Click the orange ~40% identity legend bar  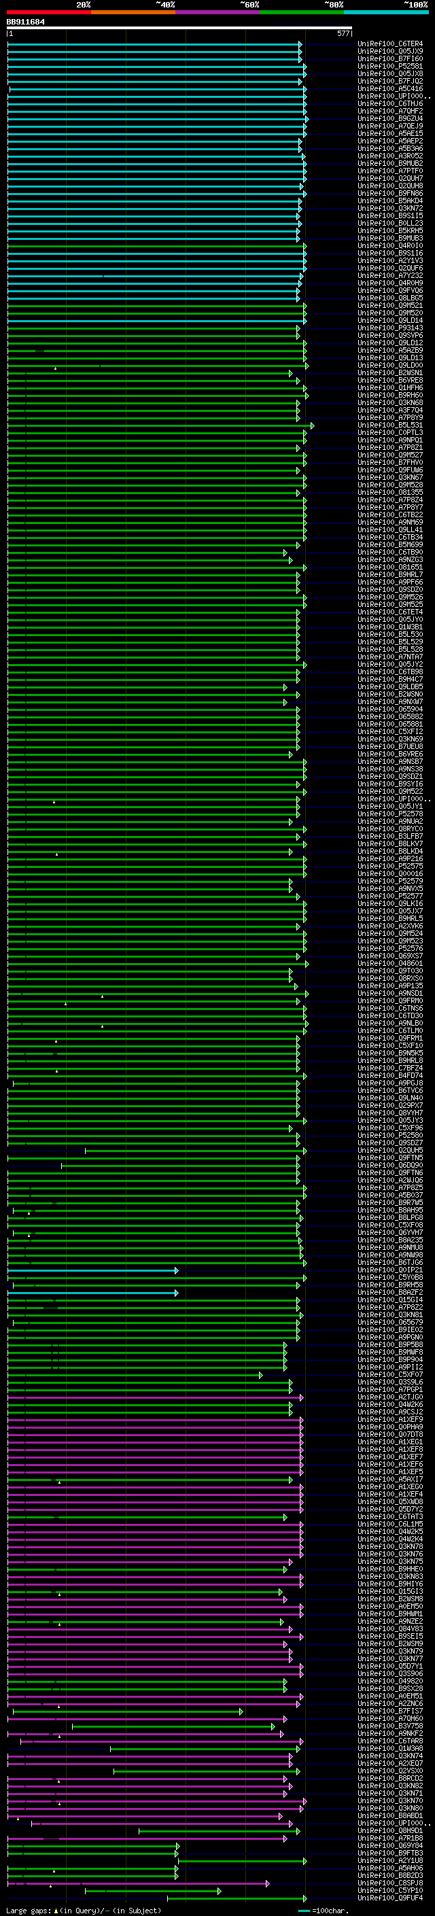click(x=134, y=12)
